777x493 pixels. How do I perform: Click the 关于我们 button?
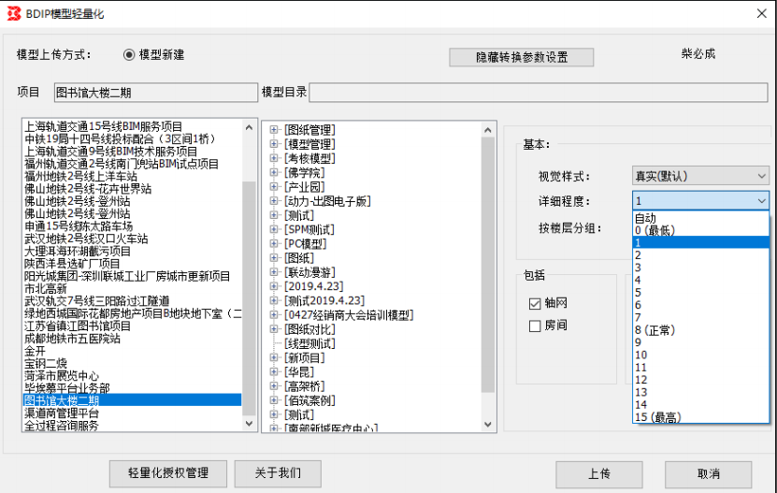(x=278, y=473)
